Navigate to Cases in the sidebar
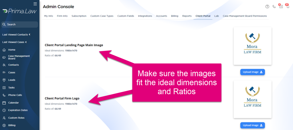Viewport: 293px width, 130px height. (11, 72)
